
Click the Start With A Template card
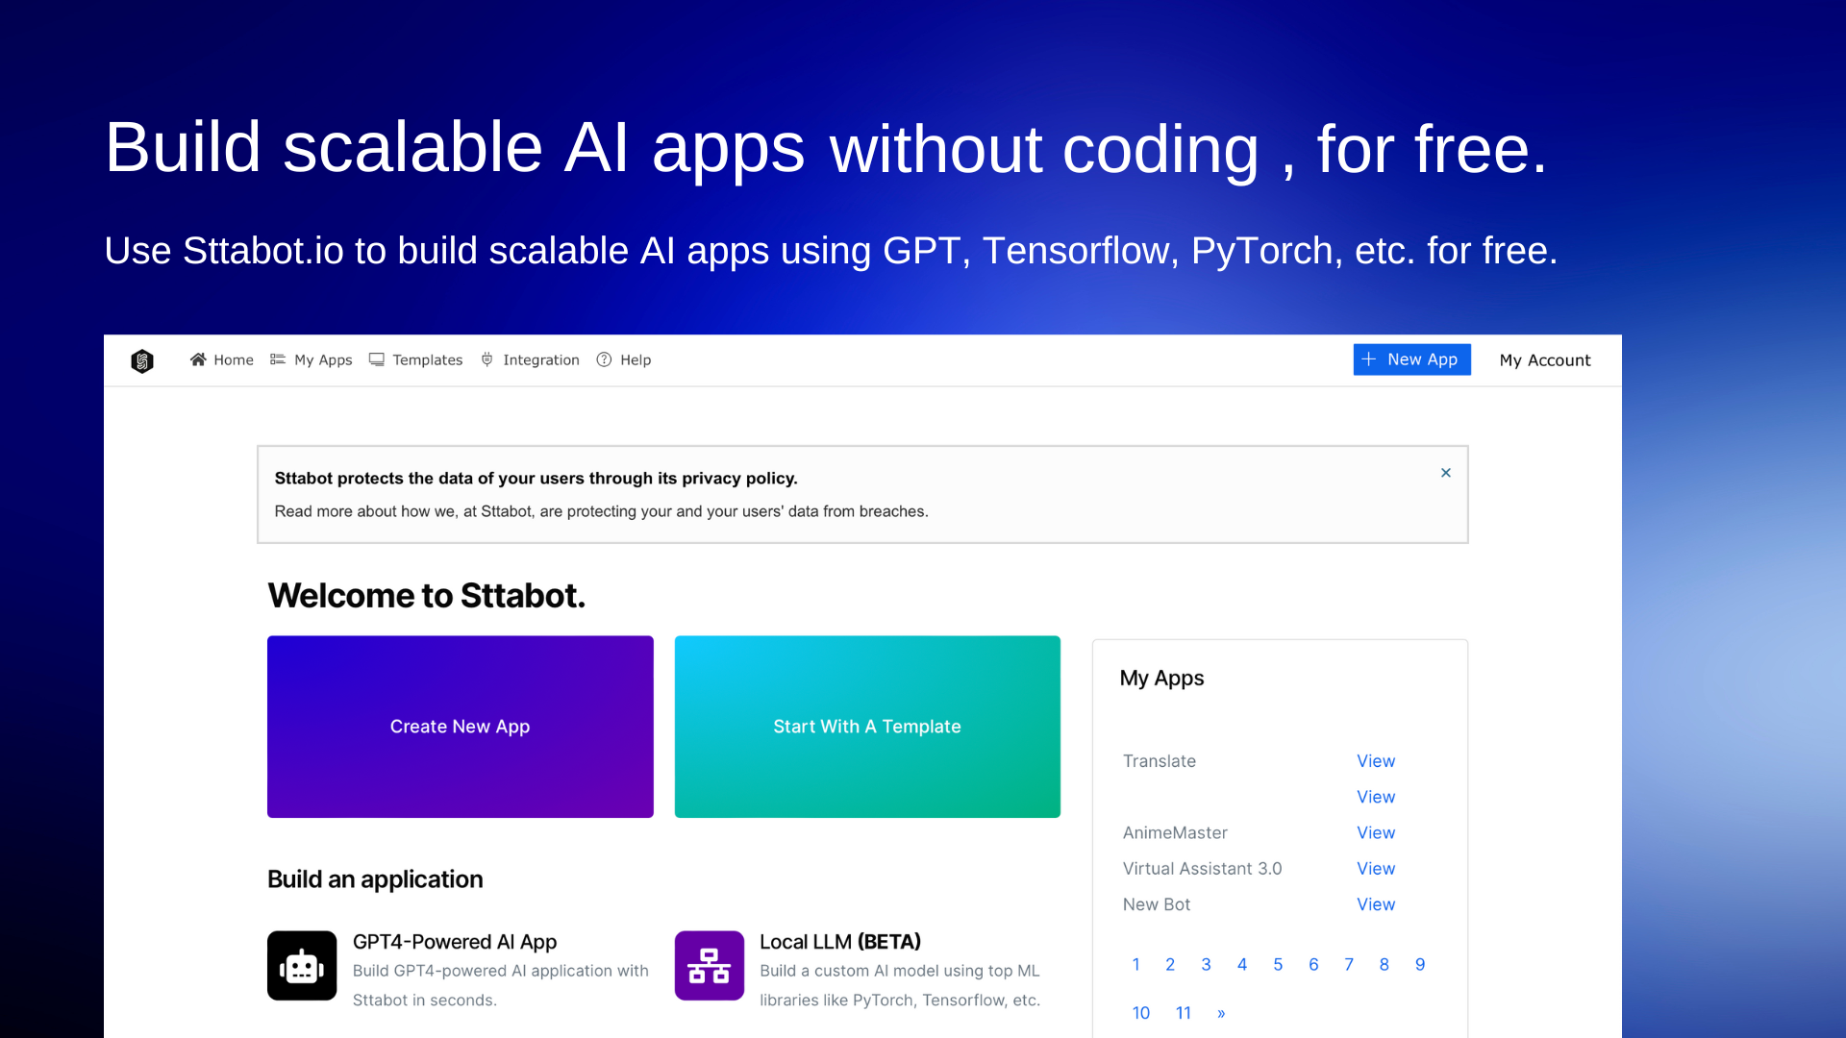point(867,727)
